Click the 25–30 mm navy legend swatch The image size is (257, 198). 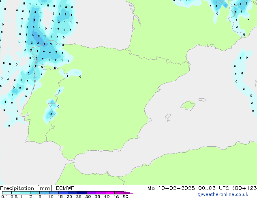82,193
